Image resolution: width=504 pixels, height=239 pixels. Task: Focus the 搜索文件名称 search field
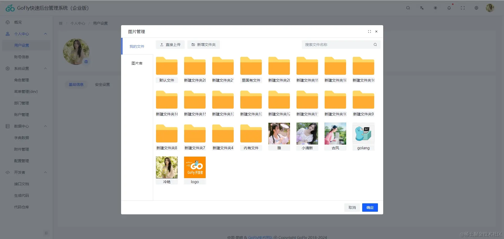coord(337,45)
